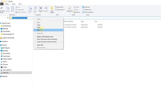Screen dimensions: 161x90
Task: Open Downloads under Quick access
Action: click(x=6, y=31)
